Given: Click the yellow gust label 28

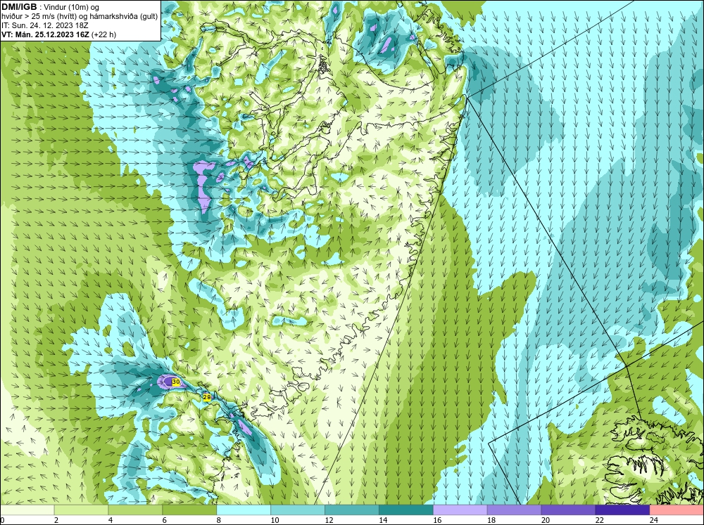Looking at the screenshot, I should click(207, 397).
